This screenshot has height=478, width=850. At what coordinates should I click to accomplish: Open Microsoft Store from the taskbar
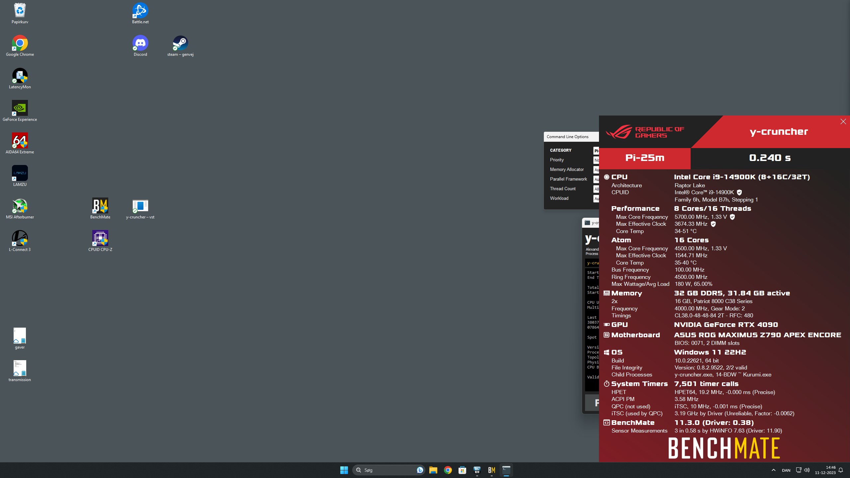pos(462,470)
